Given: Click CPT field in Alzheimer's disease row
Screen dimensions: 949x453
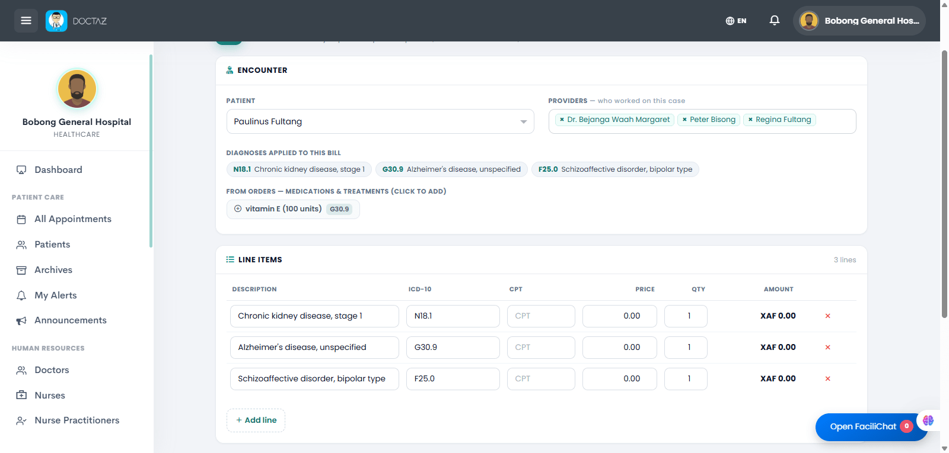Looking at the screenshot, I should tap(541, 348).
